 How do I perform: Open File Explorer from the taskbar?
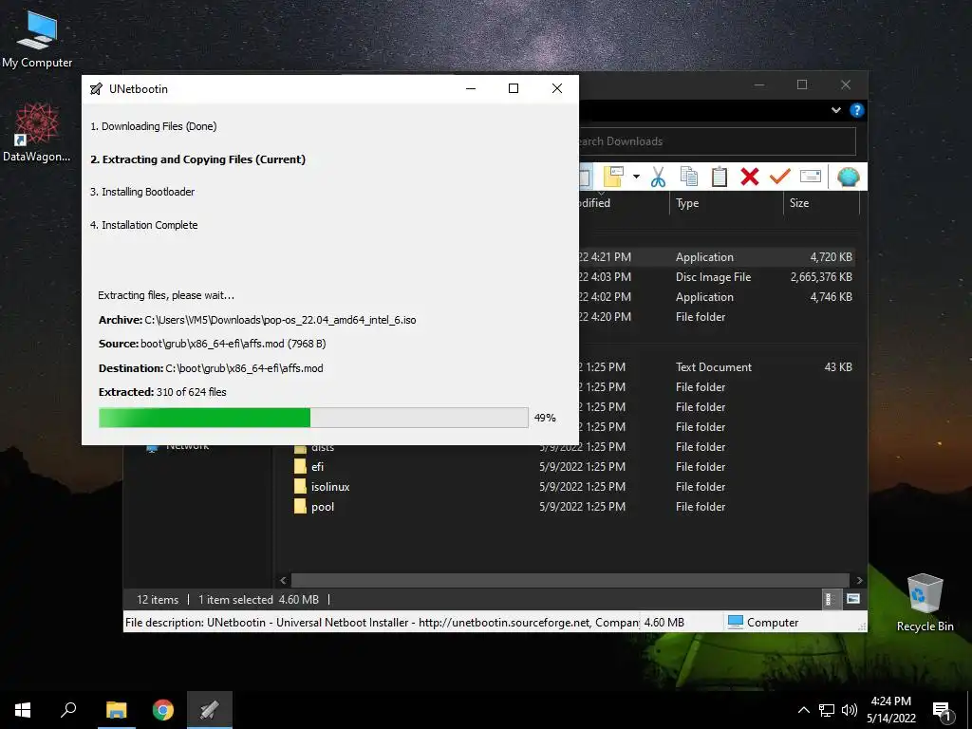116,710
